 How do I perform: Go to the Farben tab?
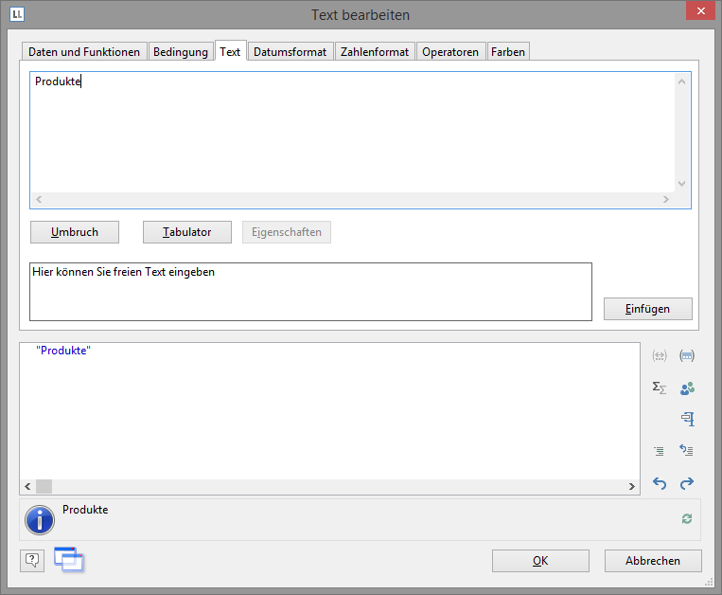[508, 52]
